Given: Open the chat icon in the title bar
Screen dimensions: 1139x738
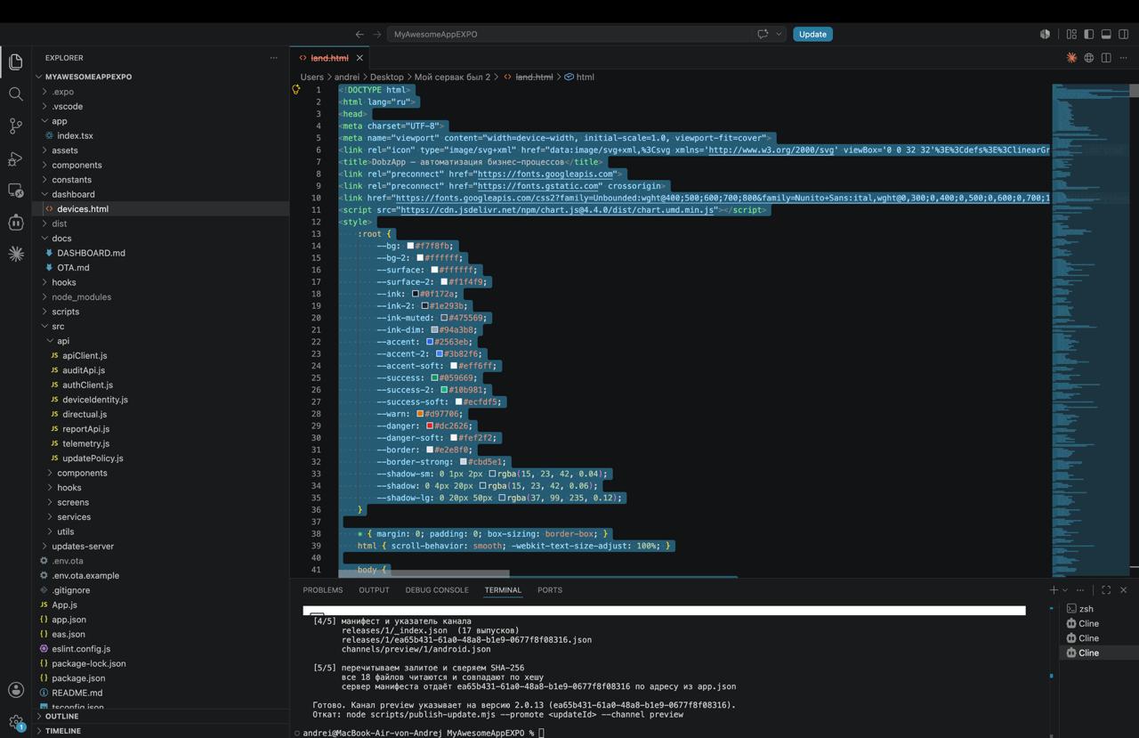Looking at the screenshot, I should tap(763, 34).
